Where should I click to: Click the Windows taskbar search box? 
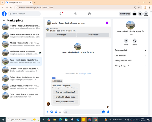pos(23,120)
